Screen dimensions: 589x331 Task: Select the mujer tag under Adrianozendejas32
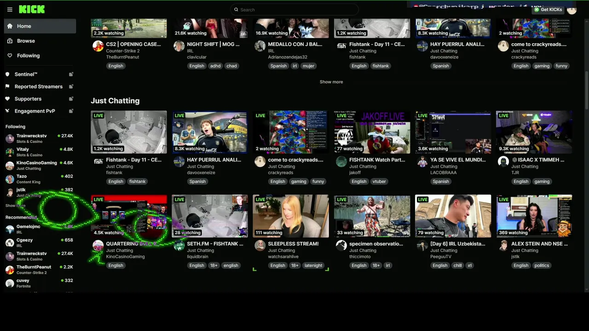[x=308, y=66]
